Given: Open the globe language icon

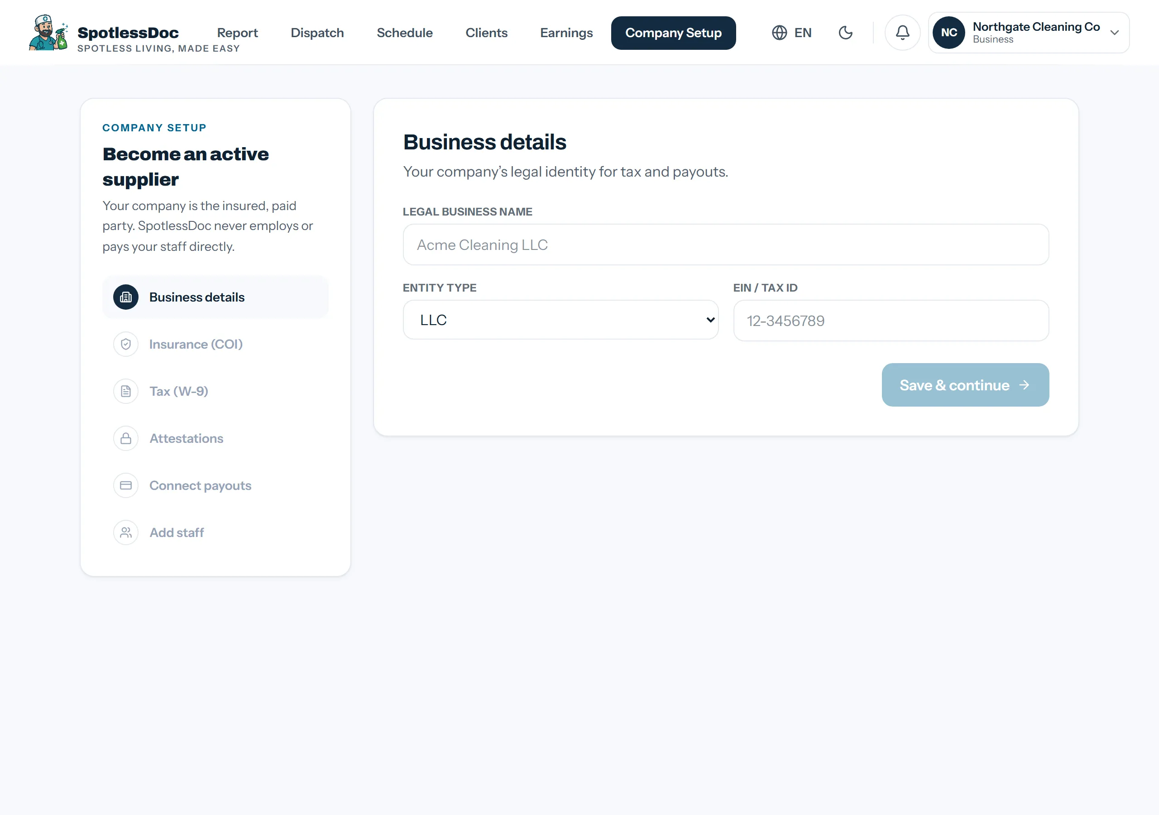Looking at the screenshot, I should tap(780, 33).
